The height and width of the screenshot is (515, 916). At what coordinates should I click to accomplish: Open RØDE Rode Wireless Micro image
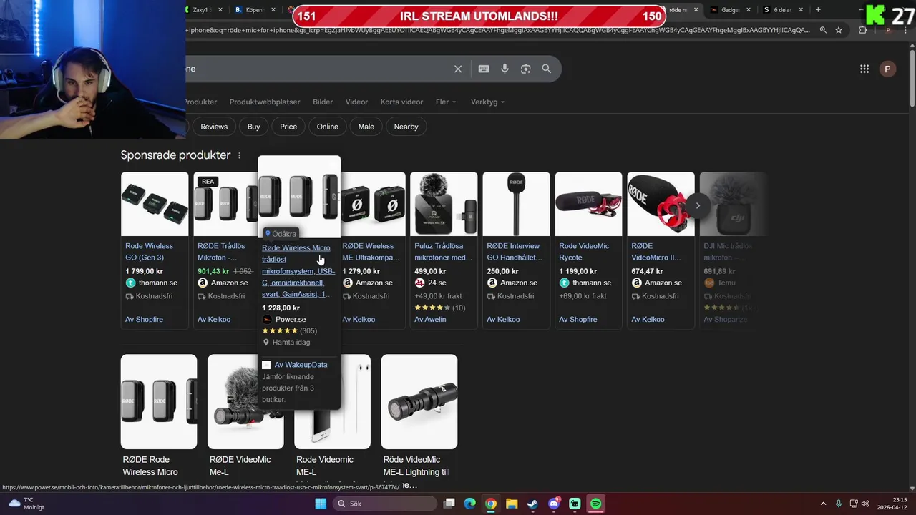point(159,402)
